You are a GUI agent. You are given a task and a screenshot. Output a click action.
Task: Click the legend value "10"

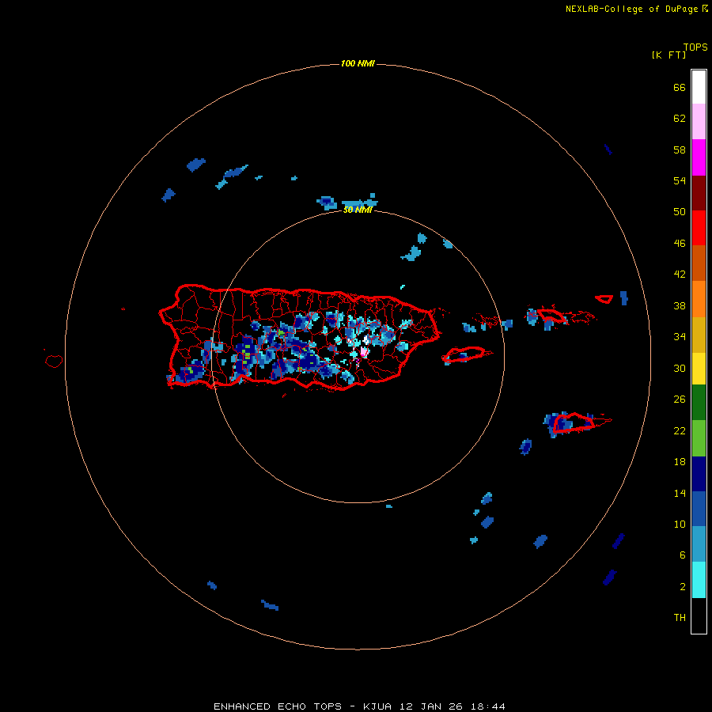pos(680,525)
